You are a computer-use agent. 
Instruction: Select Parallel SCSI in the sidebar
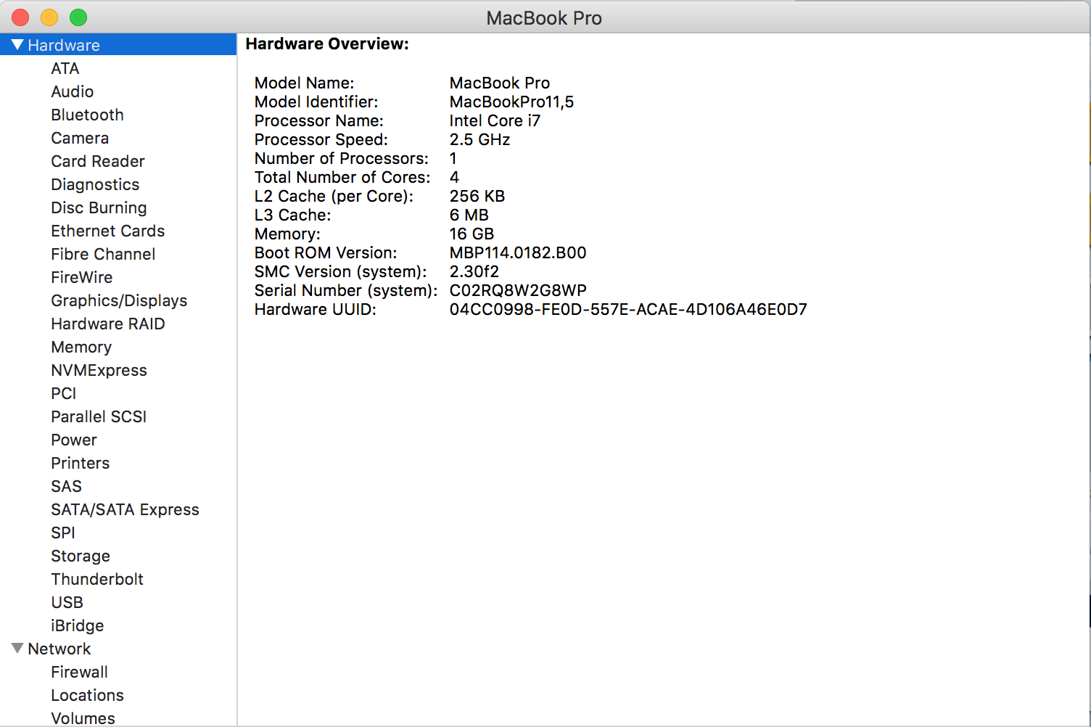coord(99,416)
